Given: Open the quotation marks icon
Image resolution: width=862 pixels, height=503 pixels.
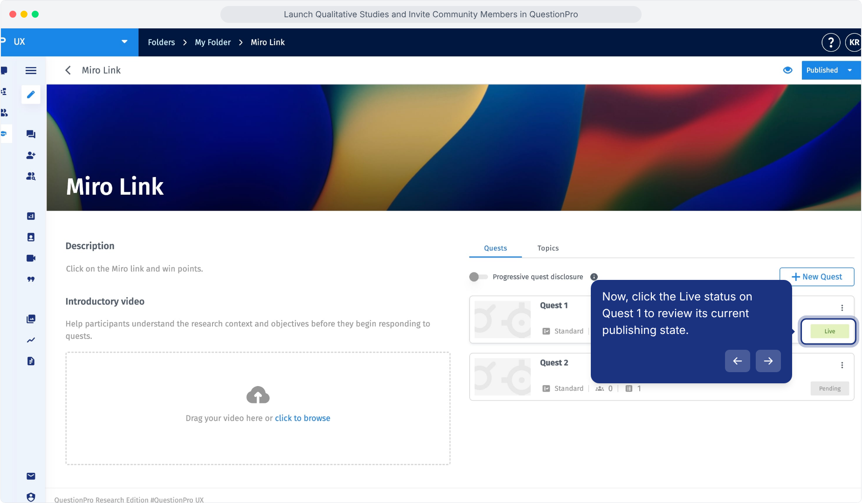Looking at the screenshot, I should (31, 279).
